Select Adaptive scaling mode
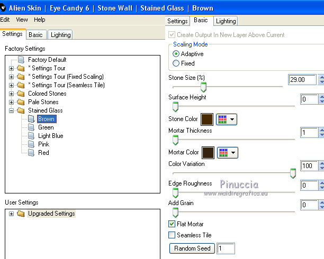Screen dimensions: 324x259 pos(176,54)
